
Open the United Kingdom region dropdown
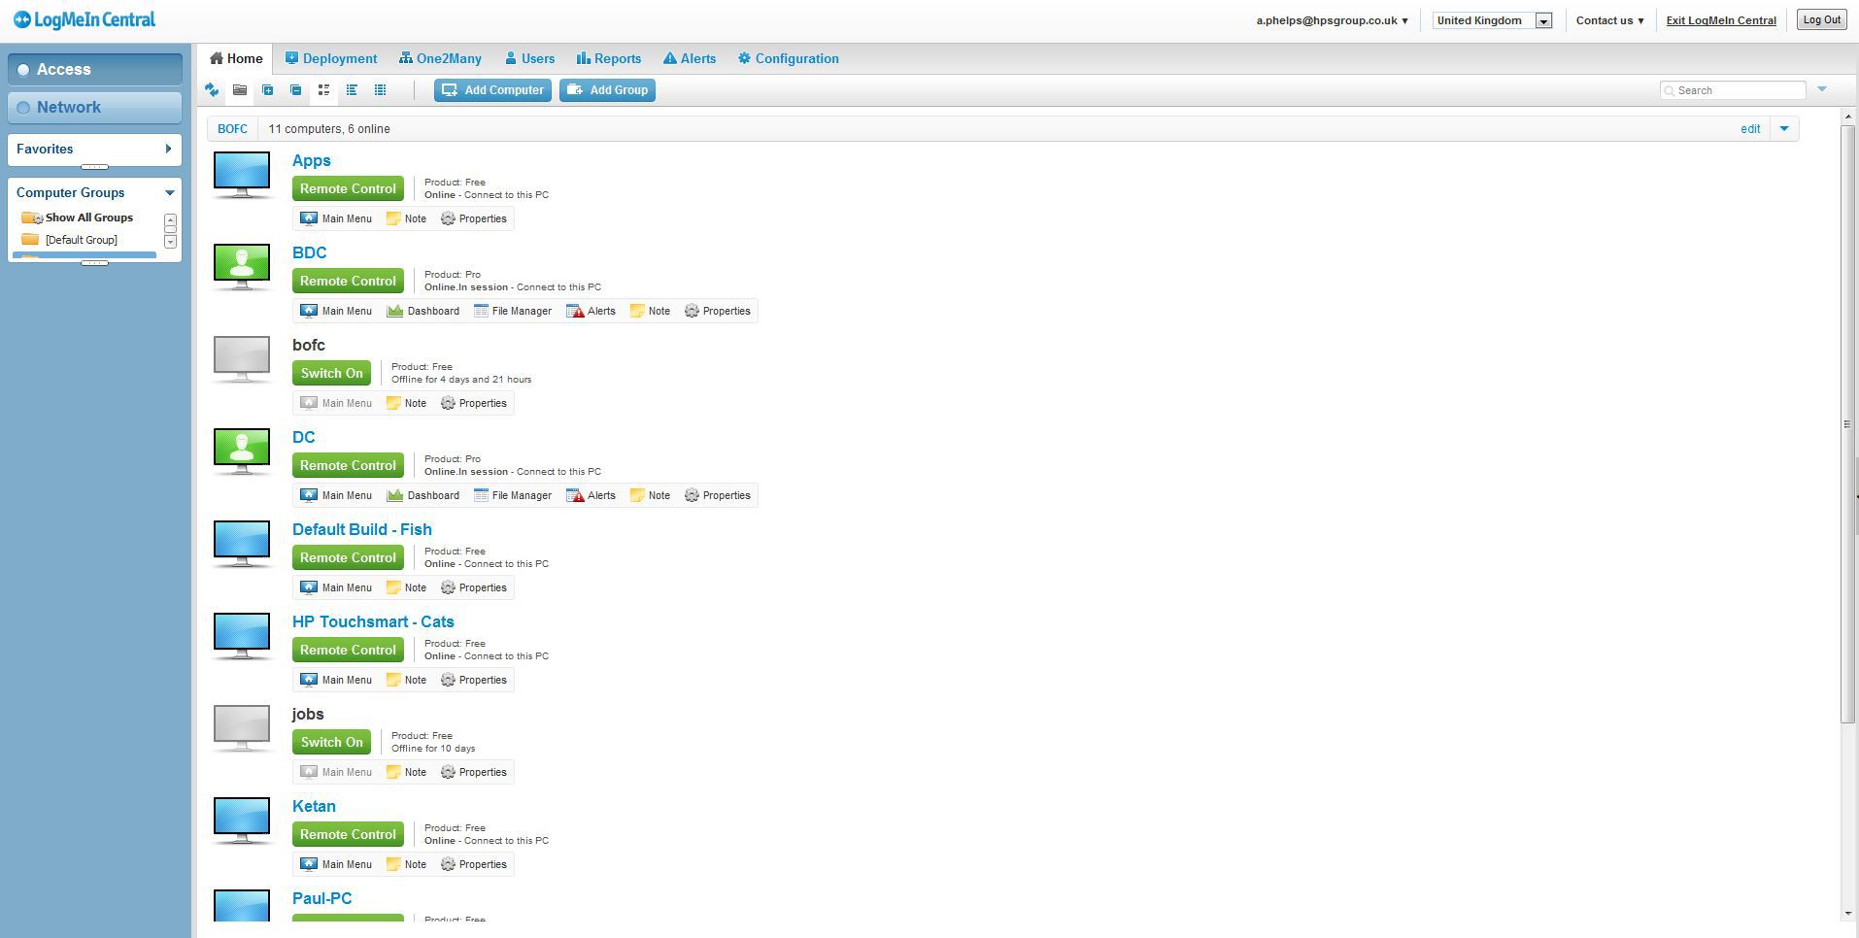pyautogui.click(x=1493, y=20)
